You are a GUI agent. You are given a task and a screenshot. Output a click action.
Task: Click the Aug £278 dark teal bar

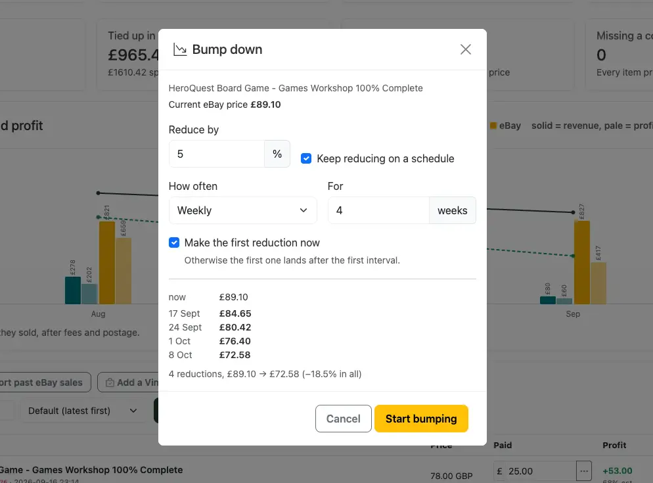[73, 290]
